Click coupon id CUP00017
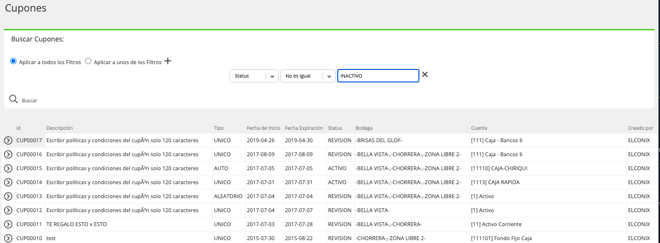This screenshot has width=660, height=243. click(29, 140)
